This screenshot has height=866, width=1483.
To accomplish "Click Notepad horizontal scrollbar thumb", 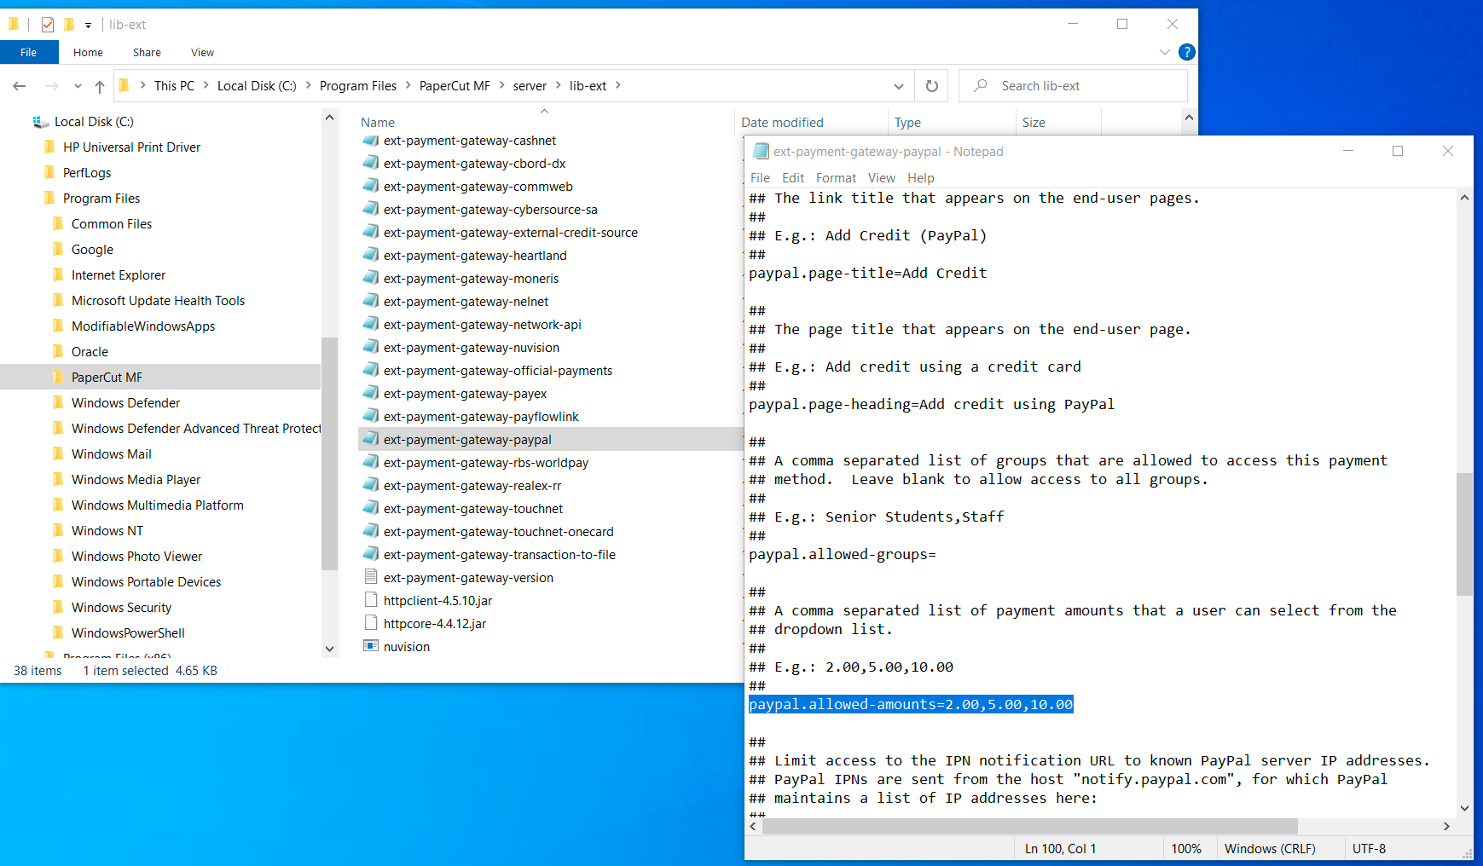I will click(x=1029, y=826).
